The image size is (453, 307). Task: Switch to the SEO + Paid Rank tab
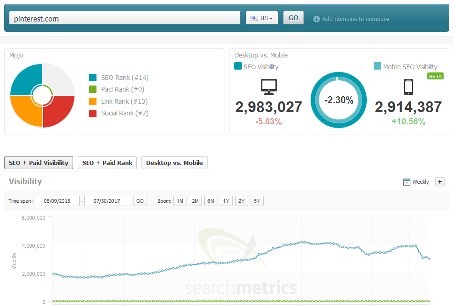click(x=107, y=163)
